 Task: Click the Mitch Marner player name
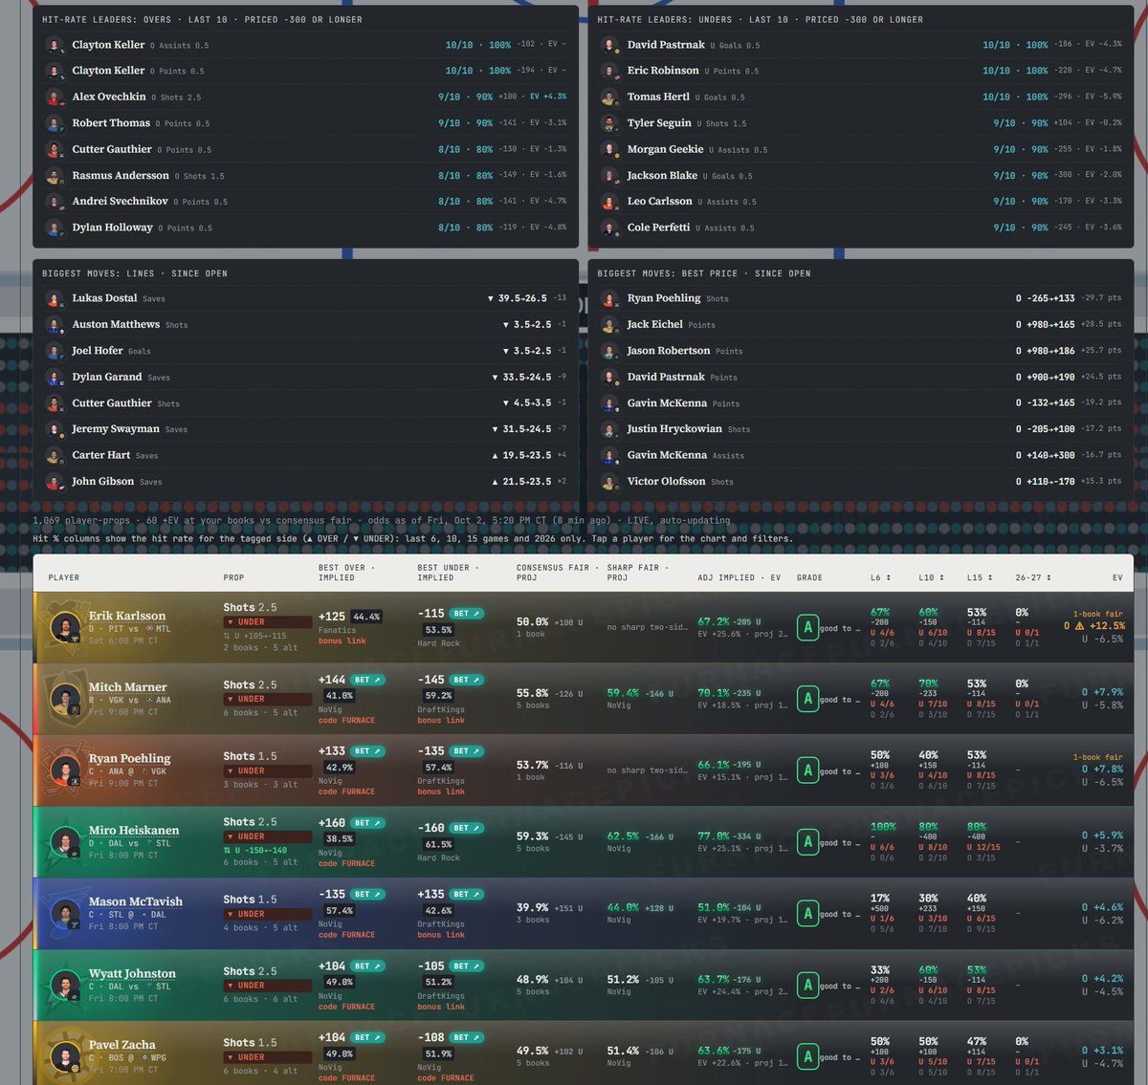[x=127, y=687]
